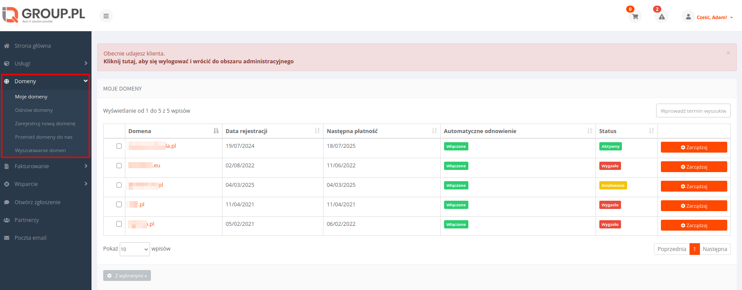The height and width of the screenshot is (290, 742).
Task: Sort by Następna płatność column
Action: 434,131
